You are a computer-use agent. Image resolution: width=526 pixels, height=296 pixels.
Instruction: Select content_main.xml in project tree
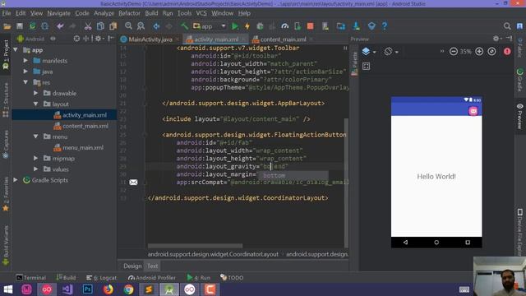(81, 126)
